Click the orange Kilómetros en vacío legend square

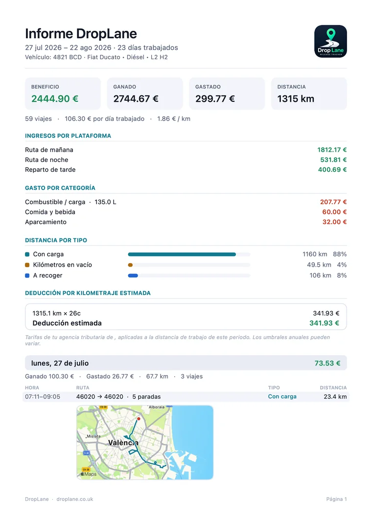27,265
